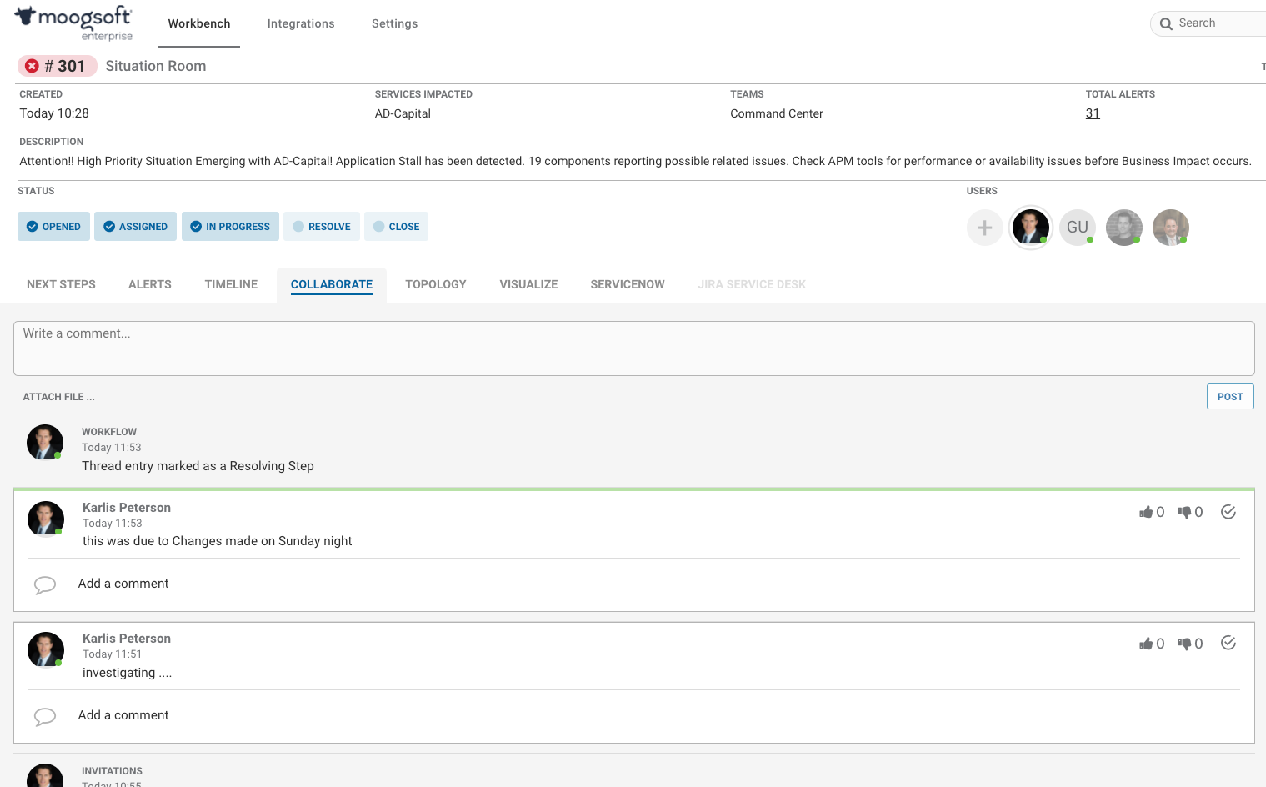
Task: Focus the Write a comment text box
Action: click(634, 348)
